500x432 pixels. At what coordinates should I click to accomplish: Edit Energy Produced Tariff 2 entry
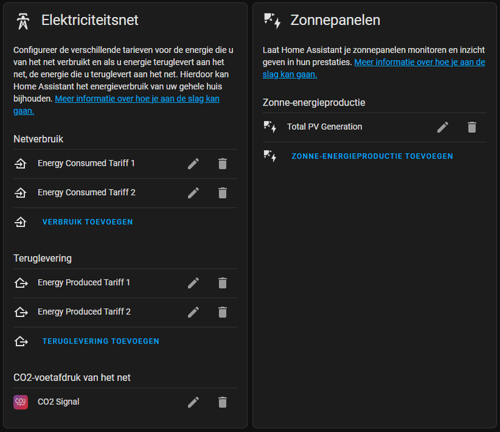(x=193, y=312)
